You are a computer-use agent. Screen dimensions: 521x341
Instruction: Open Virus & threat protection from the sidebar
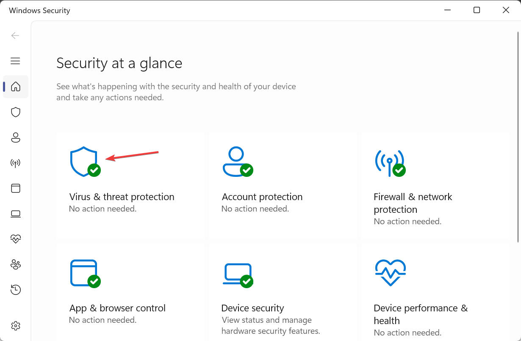pos(15,112)
